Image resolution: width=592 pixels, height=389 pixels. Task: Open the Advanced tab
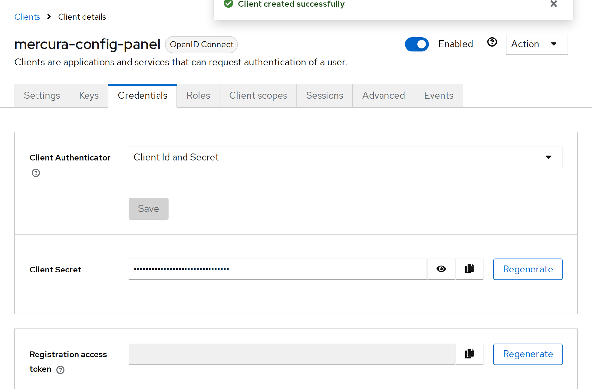(383, 95)
